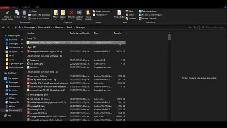
Task: Collapse the Ayer (1) group
Action: pos(26,47)
